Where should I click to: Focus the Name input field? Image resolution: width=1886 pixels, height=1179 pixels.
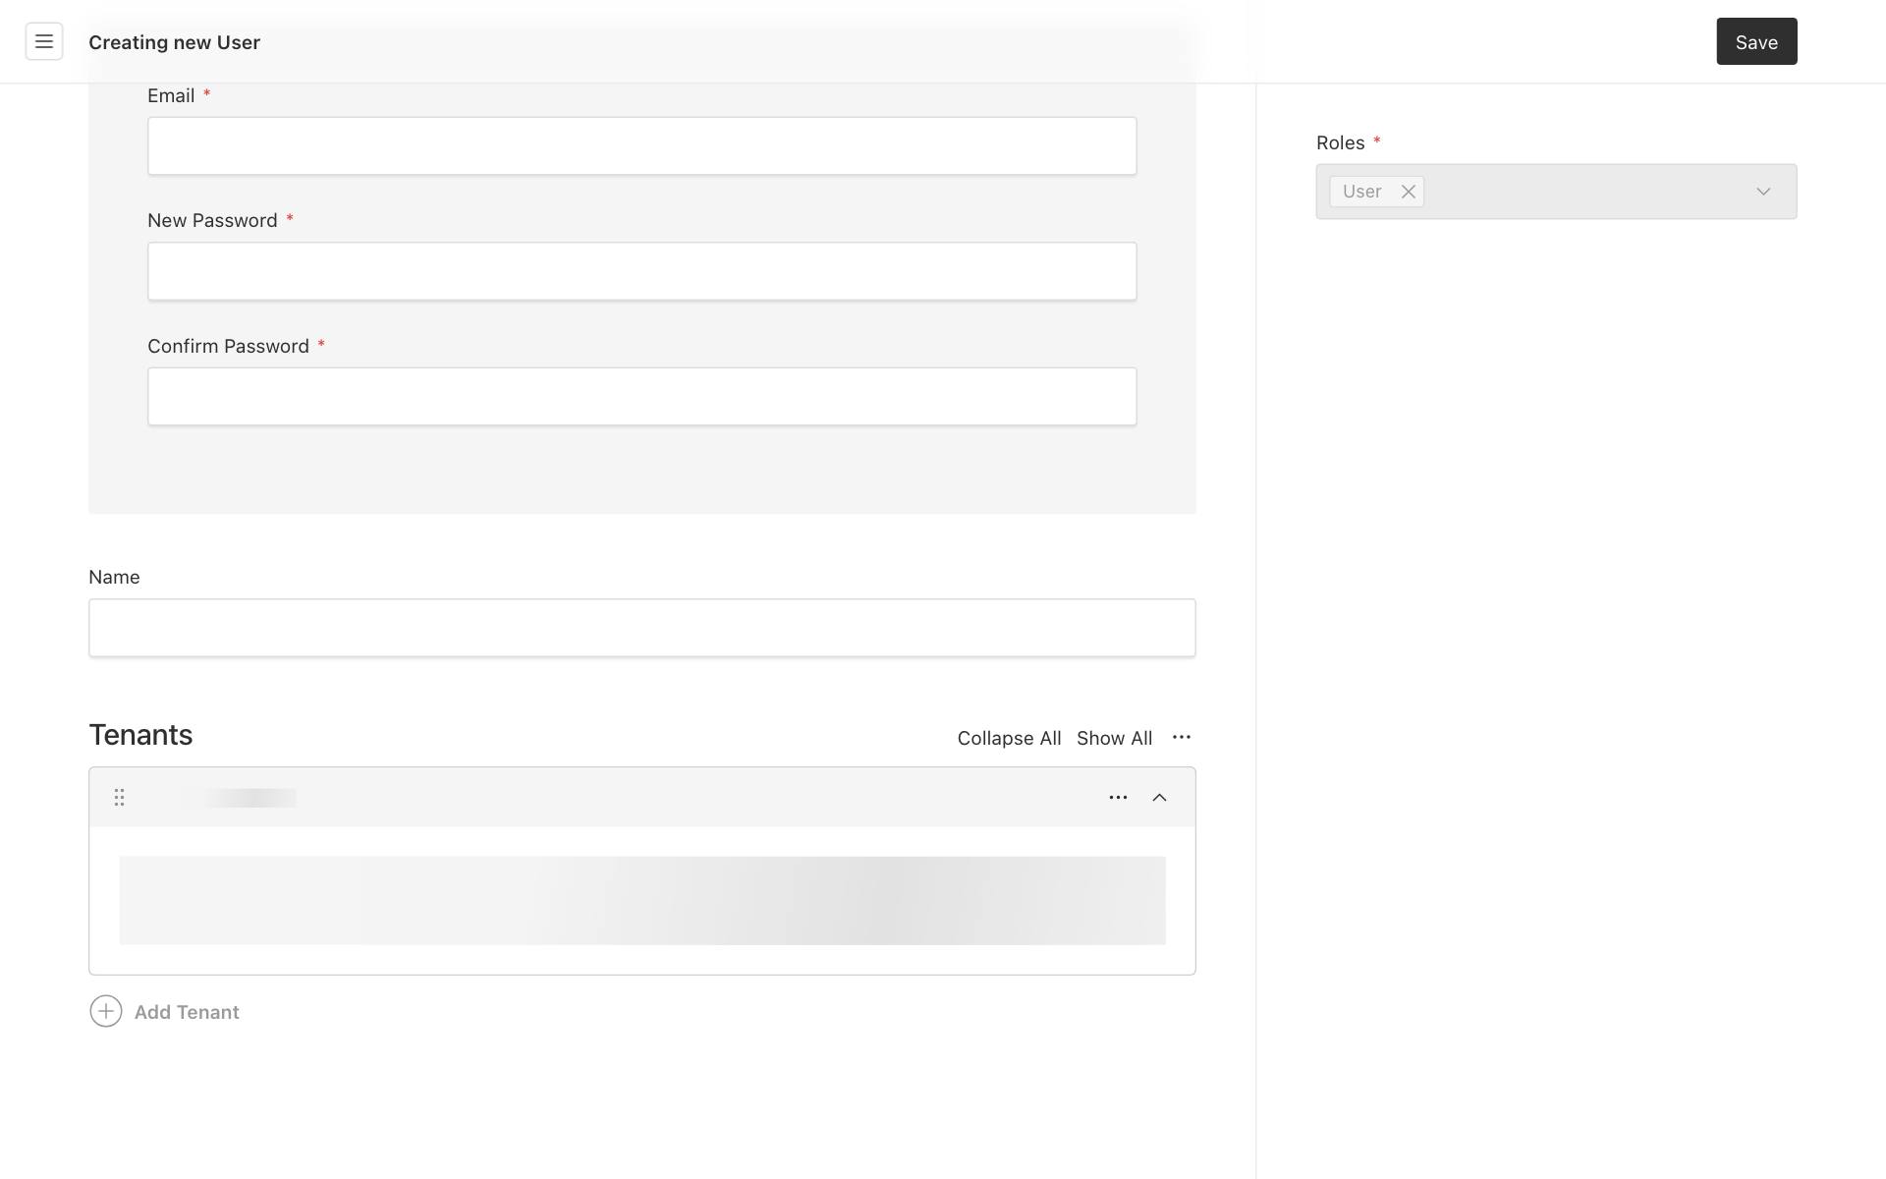[642, 628]
